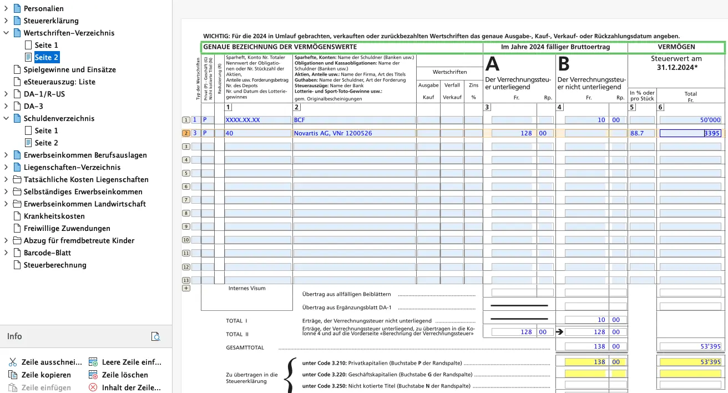
Task: Select row number 1 button in table
Action: pos(186,120)
